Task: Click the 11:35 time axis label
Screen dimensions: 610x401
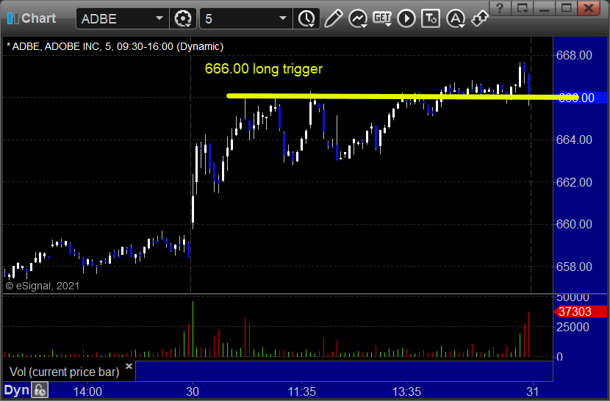Action: pyautogui.click(x=301, y=391)
